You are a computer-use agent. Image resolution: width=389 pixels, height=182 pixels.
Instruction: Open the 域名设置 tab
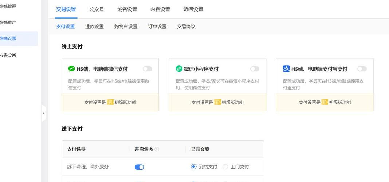(x=127, y=9)
